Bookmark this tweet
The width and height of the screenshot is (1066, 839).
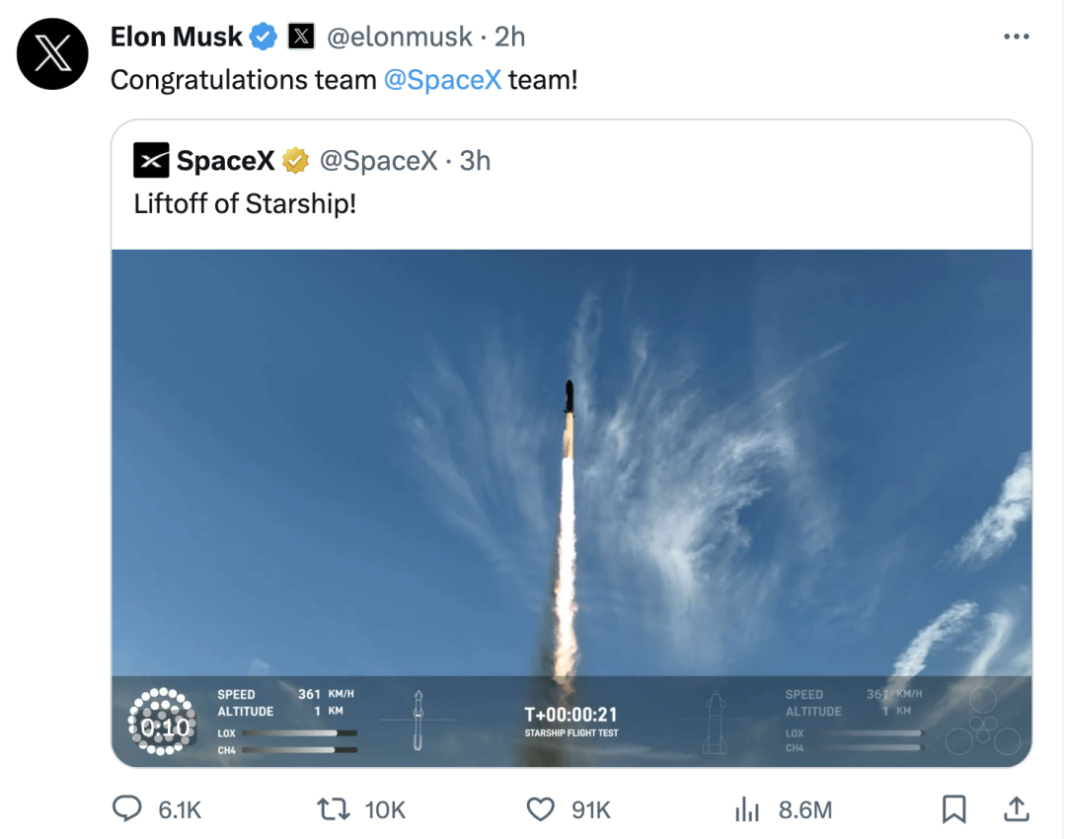(x=954, y=808)
